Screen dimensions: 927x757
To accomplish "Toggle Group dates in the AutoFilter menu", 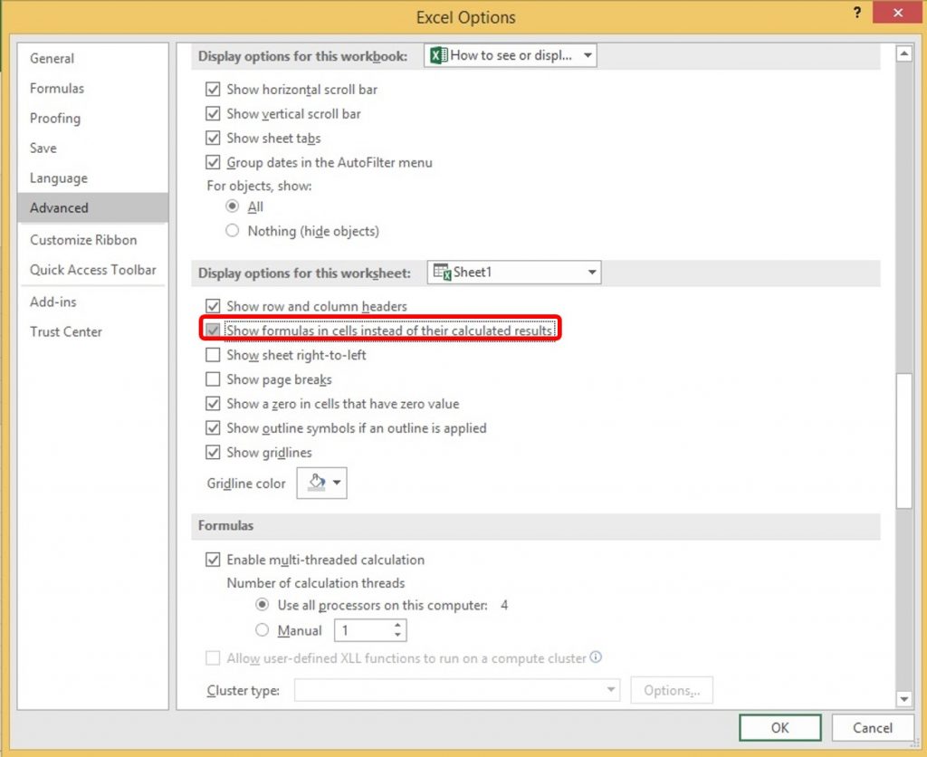I will click(x=213, y=162).
